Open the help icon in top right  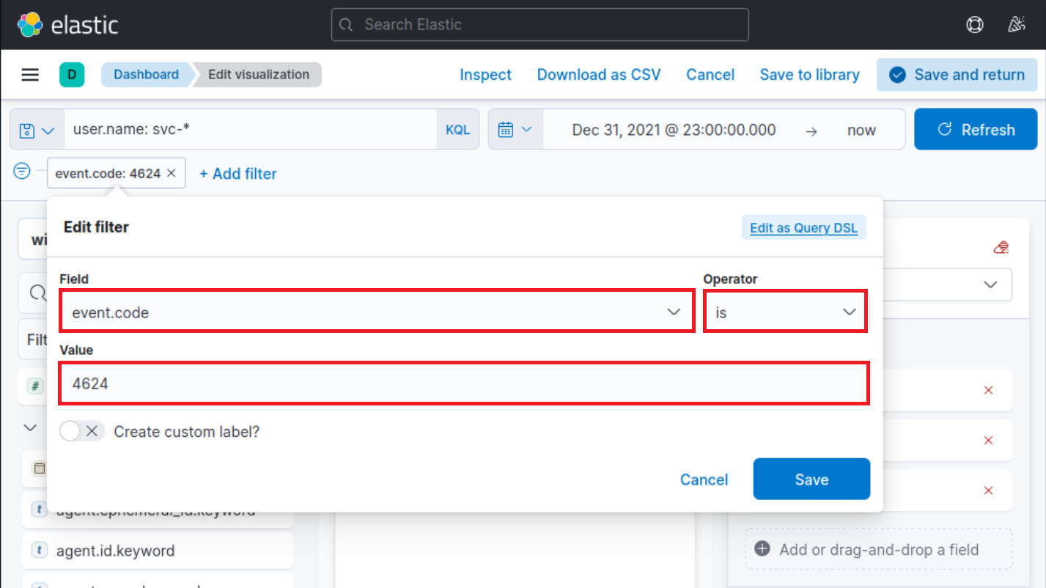(974, 24)
